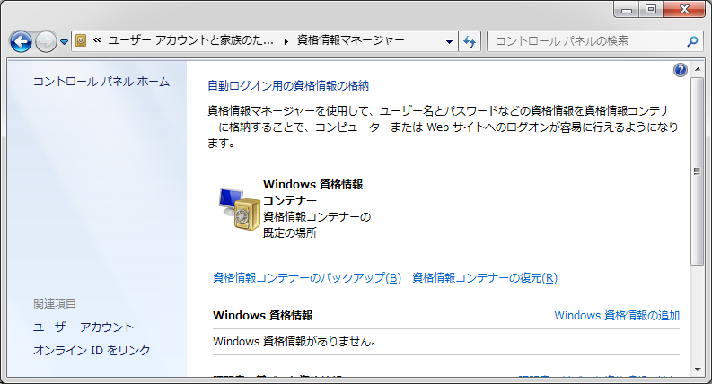
Task: Click the magnifier search icon
Action: [691, 40]
